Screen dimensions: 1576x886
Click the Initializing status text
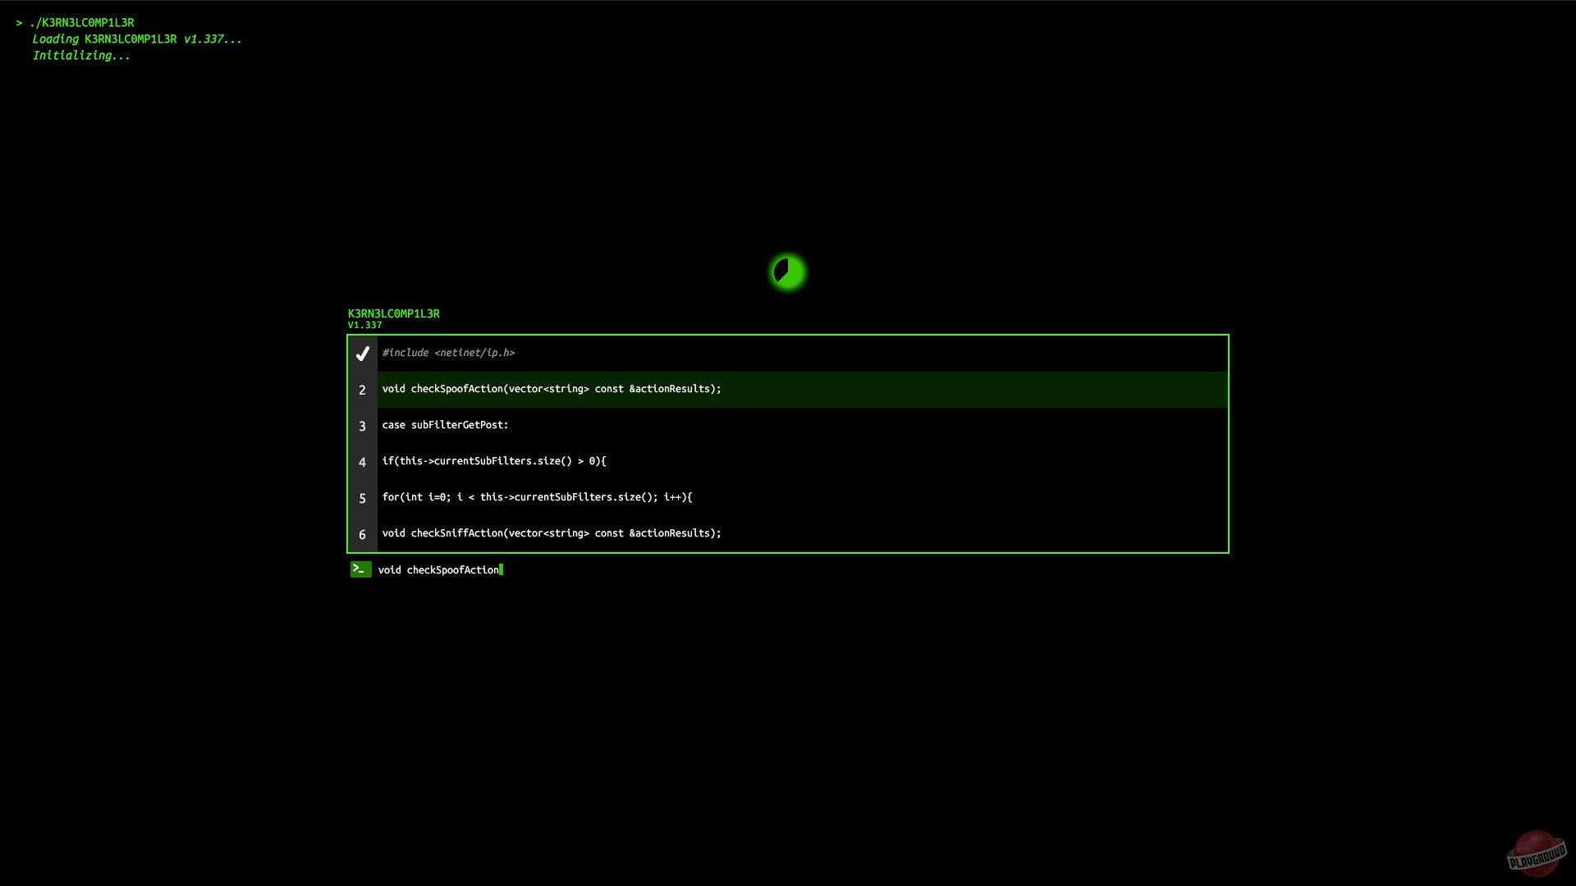pos(80,56)
